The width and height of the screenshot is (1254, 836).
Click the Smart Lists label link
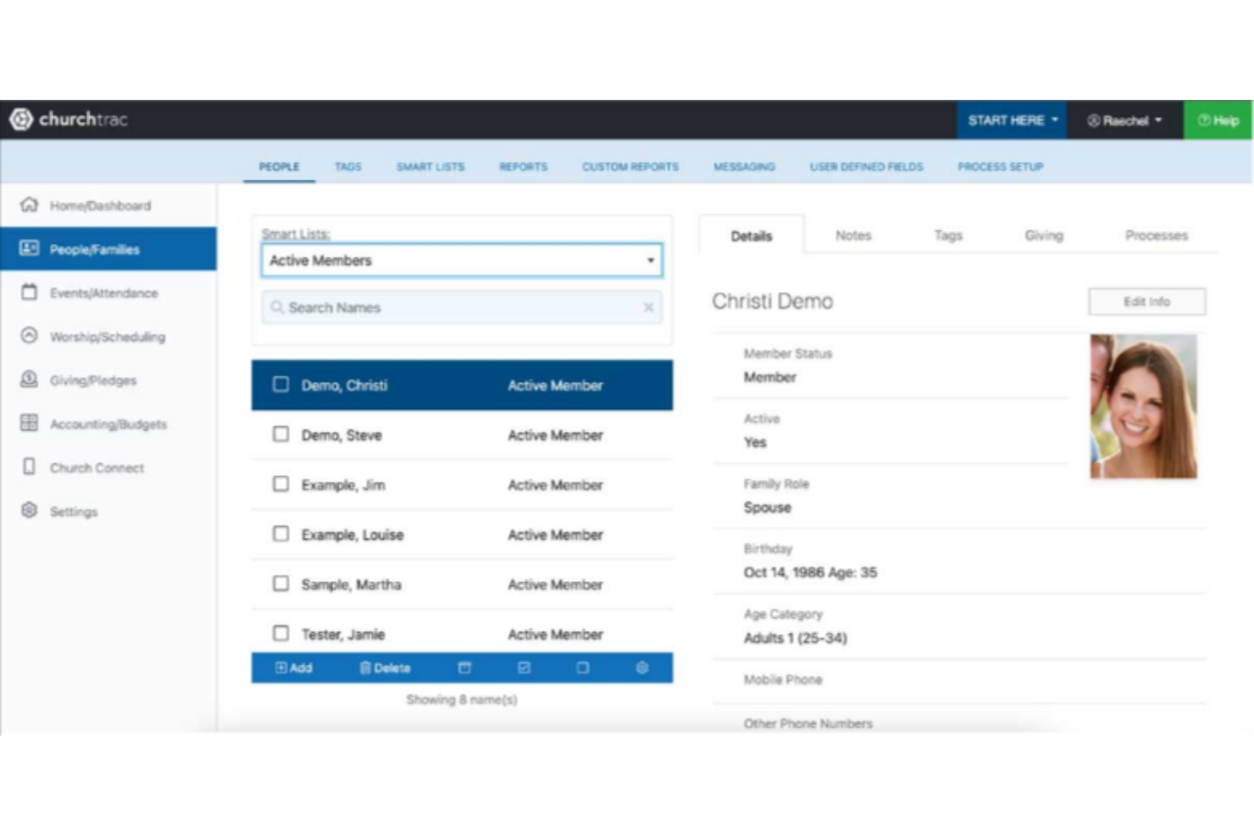[x=296, y=234]
